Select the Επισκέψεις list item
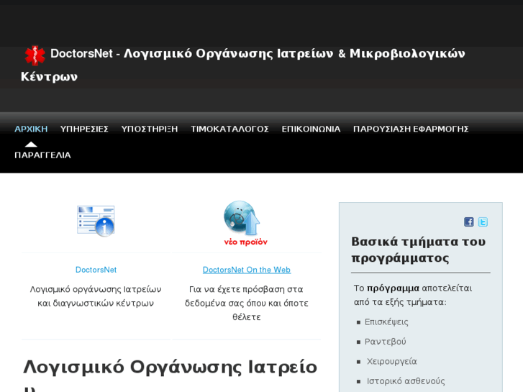This screenshot has width=523, height=392. coord(386,322)
